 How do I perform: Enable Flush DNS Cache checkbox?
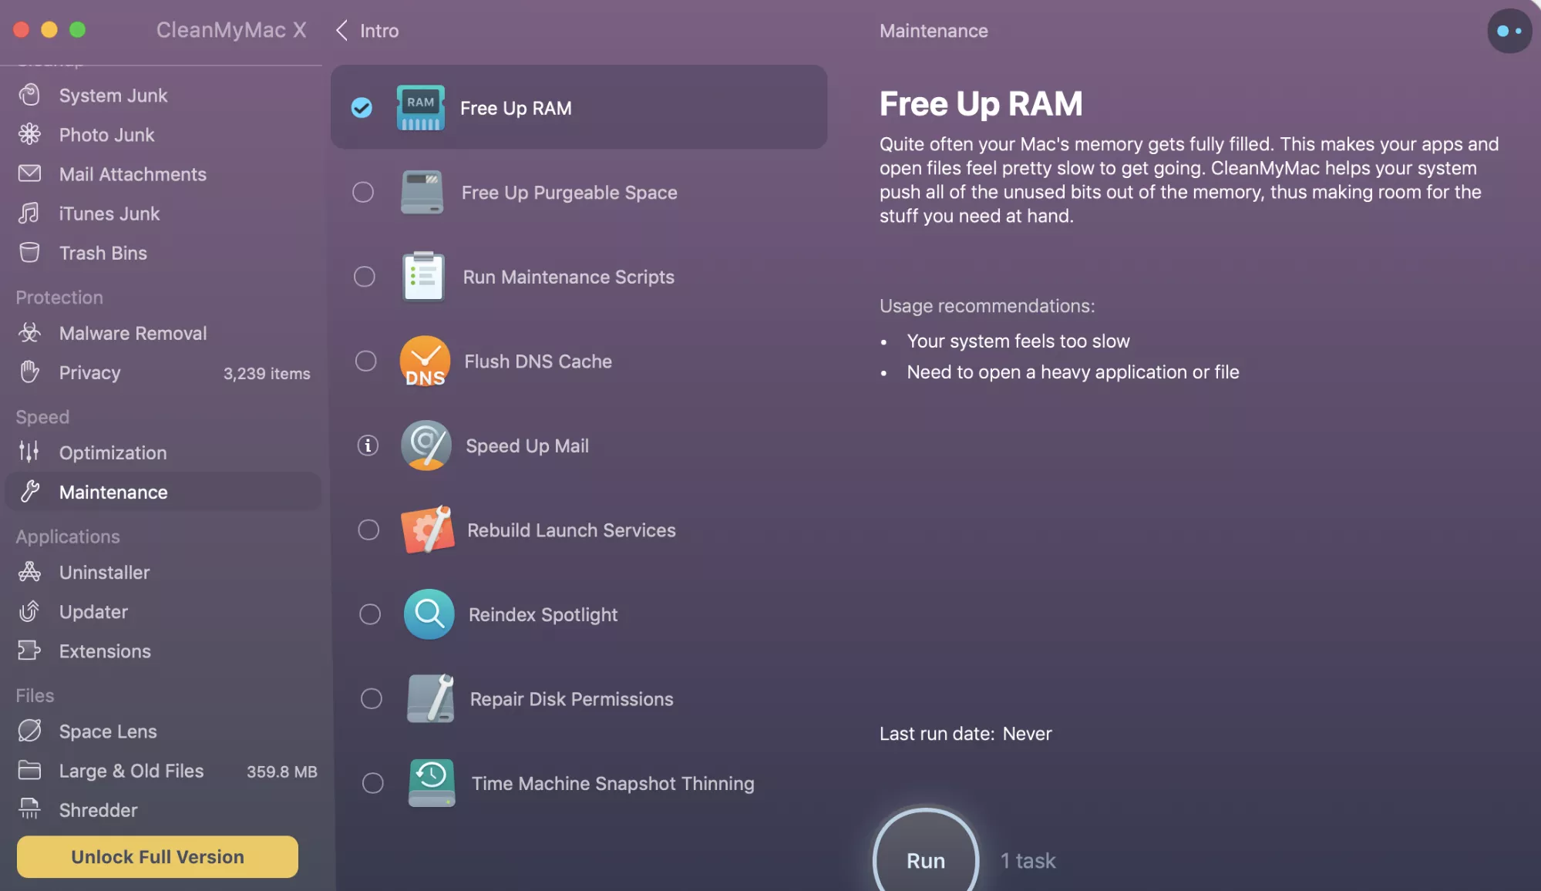366,361
